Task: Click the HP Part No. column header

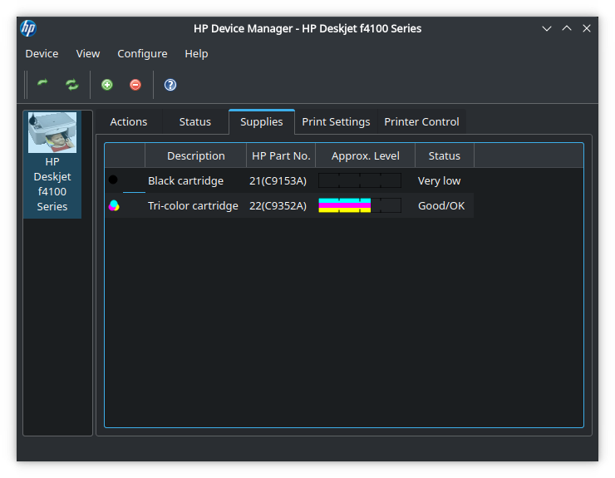Action: coord(281,155)
